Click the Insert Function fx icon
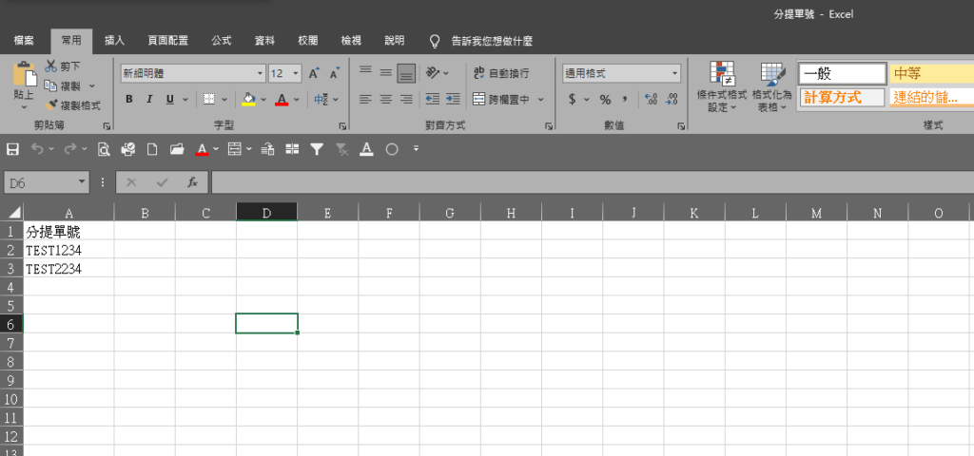 pos(192,182)
